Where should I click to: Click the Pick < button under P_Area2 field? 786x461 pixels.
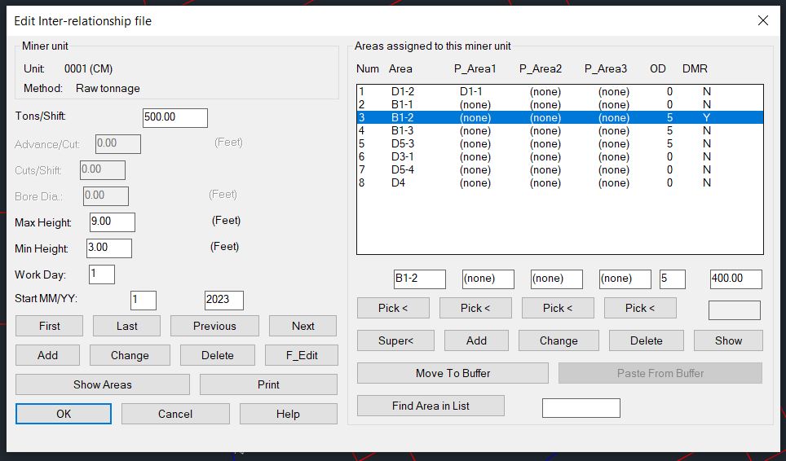click(x=558, y=308)
